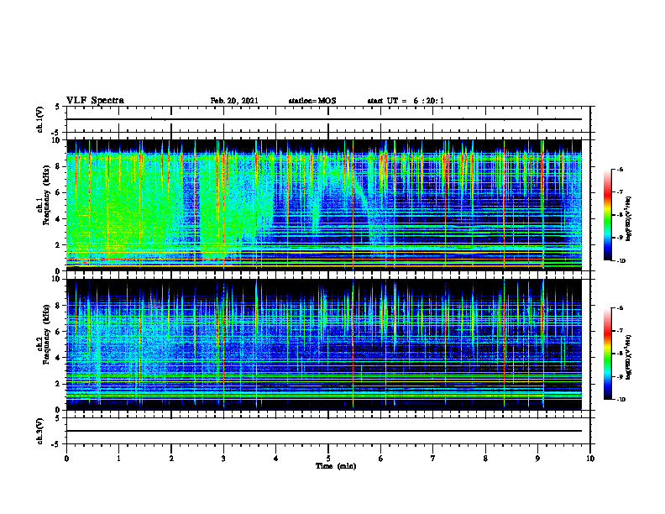
Task: Click the "-6" label on ch.2 color bar
Action: [x=620, y=308]
